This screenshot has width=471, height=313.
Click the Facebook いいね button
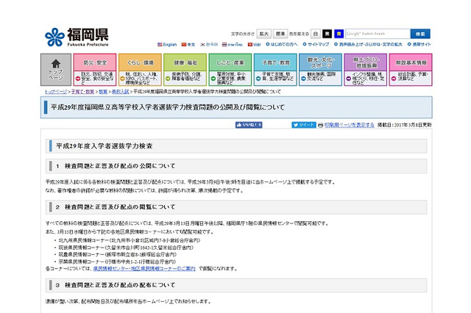click(249, 125)
